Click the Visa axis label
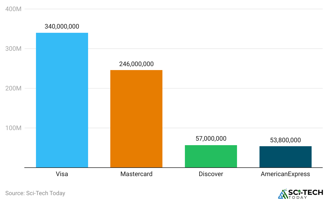This screenshot has width=328, height=202. click(x=62, y=174)
